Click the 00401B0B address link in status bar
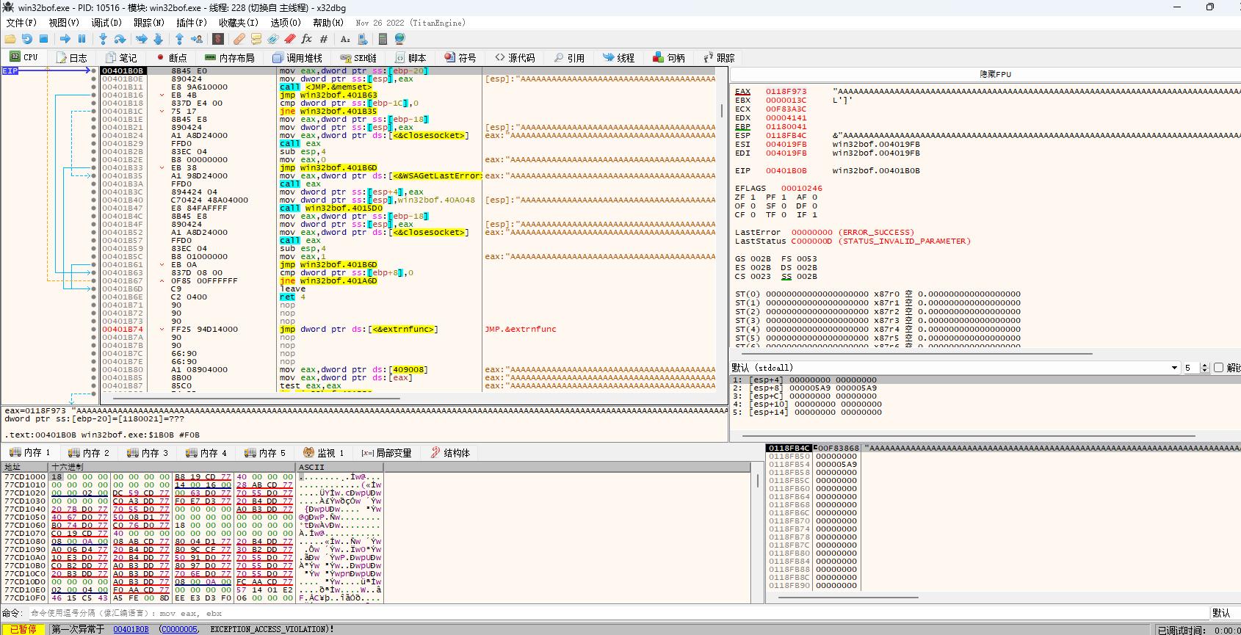Screen dimensions: 1241x635 pyautogui.click(x=131, y=629)
